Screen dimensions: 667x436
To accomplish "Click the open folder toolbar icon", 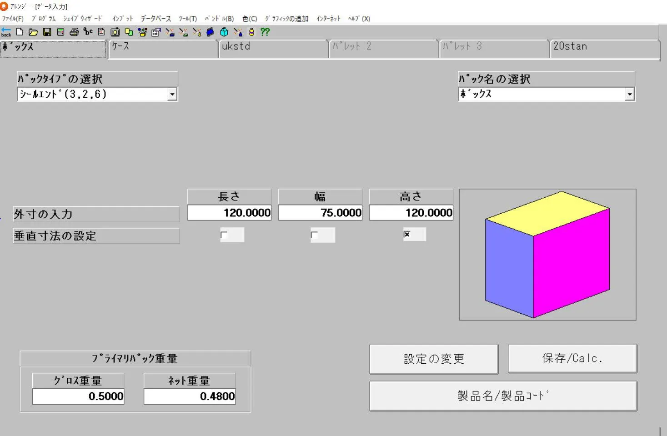I will click(33, 32).
